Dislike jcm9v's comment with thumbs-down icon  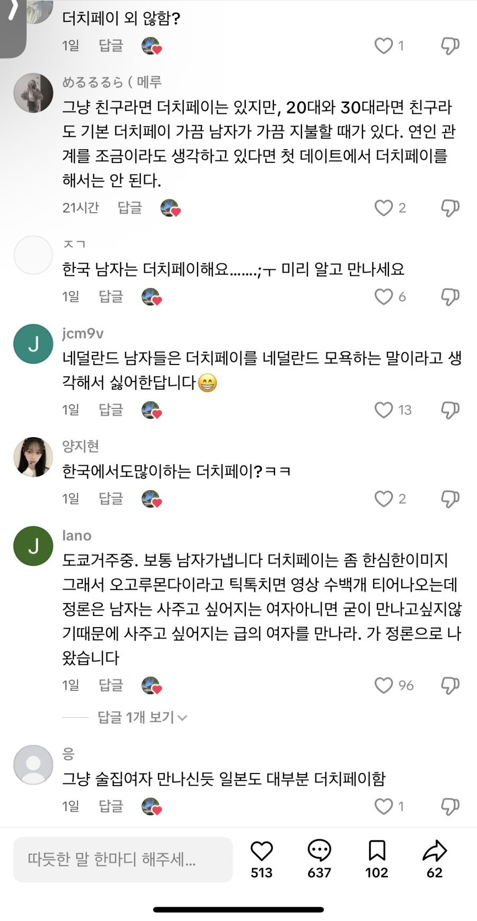point(450,410)
